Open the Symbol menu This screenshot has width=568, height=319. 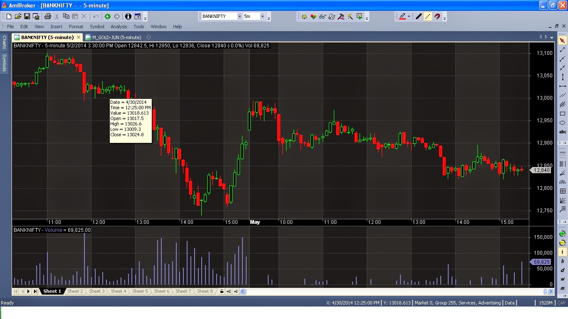tap(97, 27)
